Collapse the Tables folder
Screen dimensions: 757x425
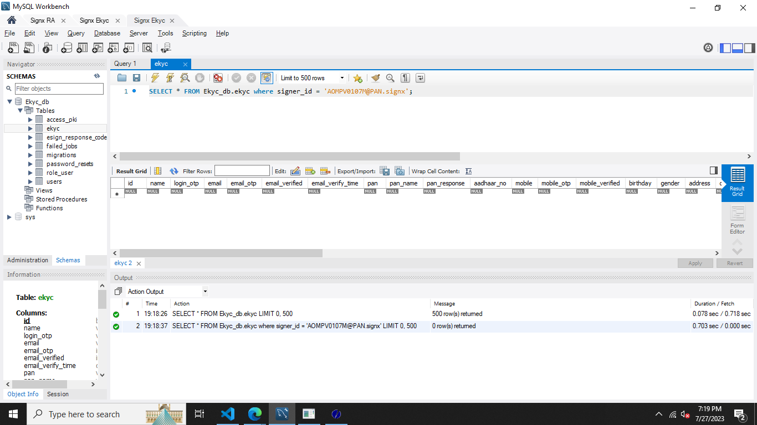[x=20, y=111]
